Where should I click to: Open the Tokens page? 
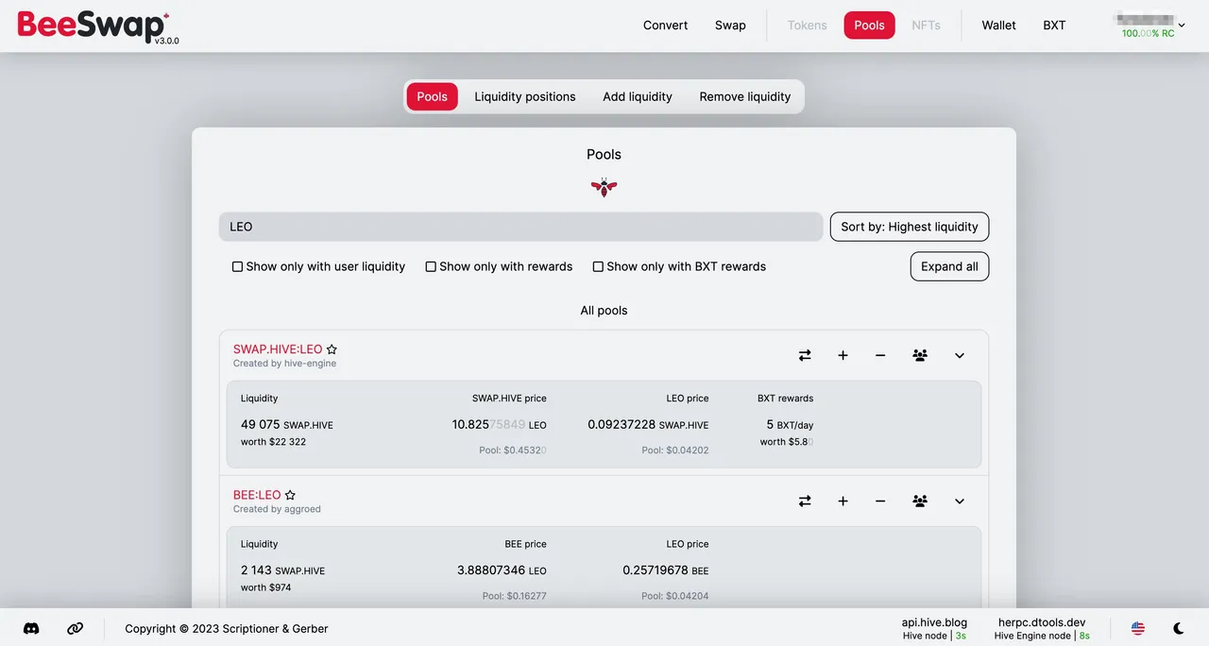(x=808, y=25)
